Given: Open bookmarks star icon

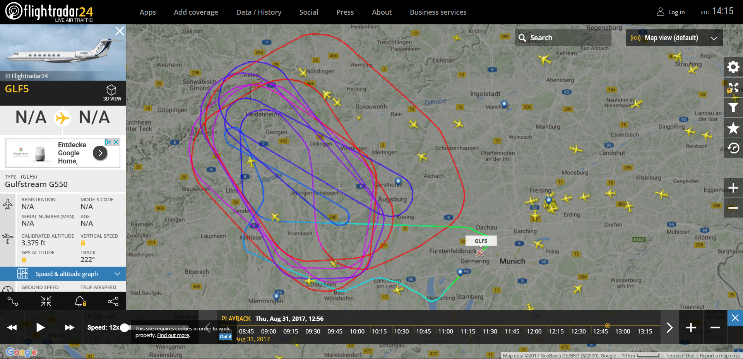Looking at the screenshot, I should click(733, 128).
